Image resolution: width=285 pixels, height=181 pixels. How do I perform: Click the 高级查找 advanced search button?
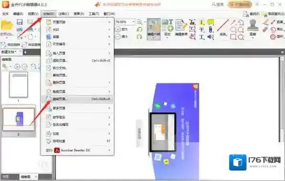pyautogui.click(x=273, y=14)
